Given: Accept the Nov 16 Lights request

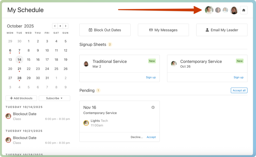Looking at the screenshot, I should click(151, 137).
